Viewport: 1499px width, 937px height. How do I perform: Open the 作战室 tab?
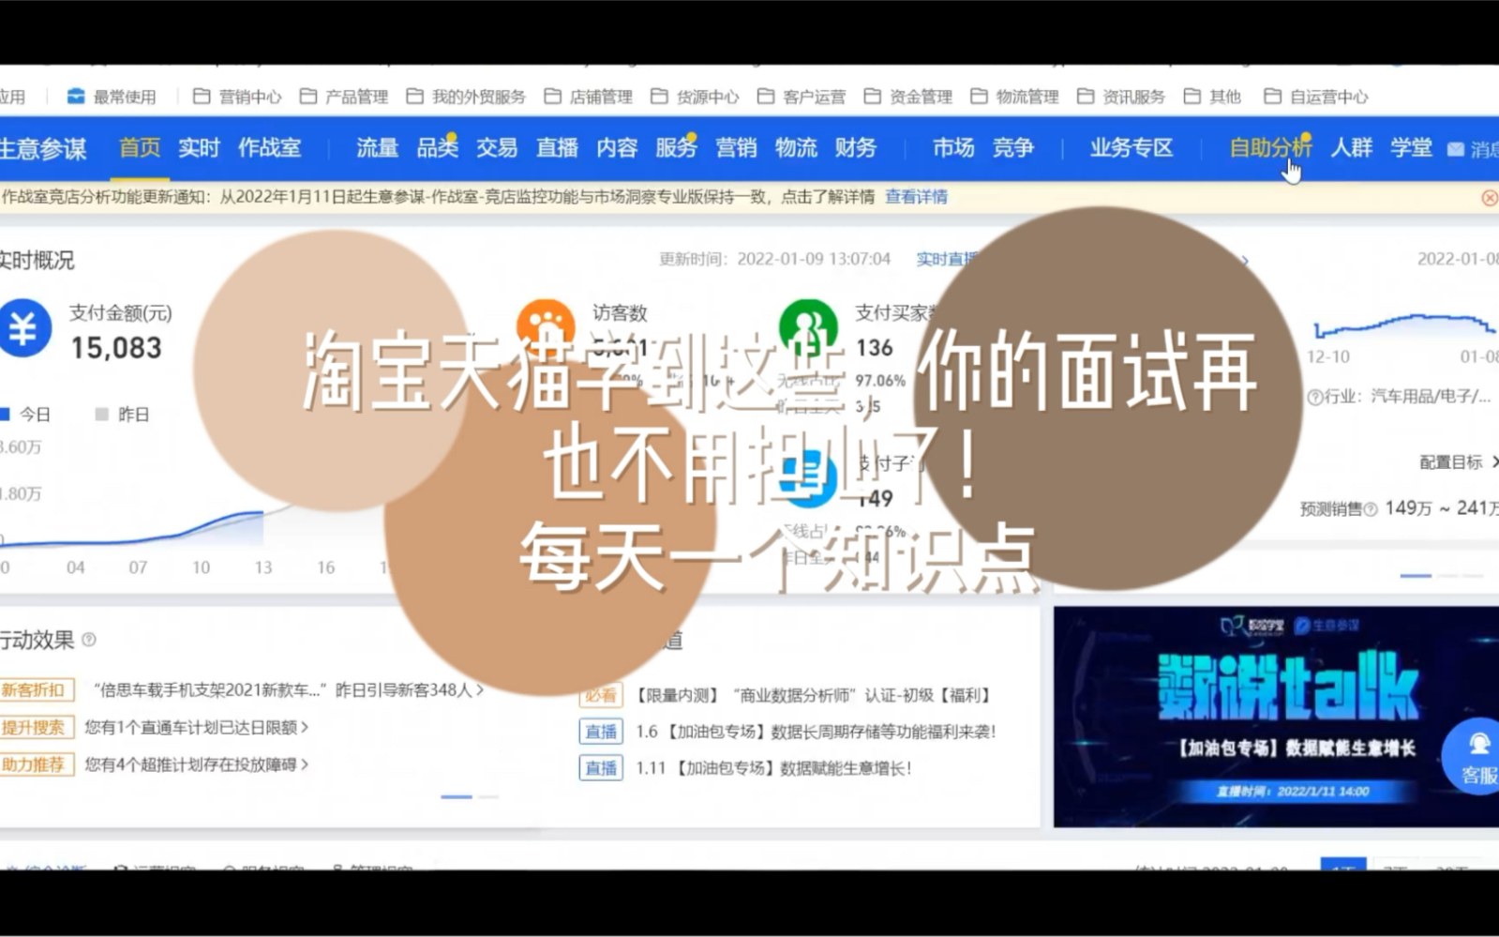[x=270, y=148]
